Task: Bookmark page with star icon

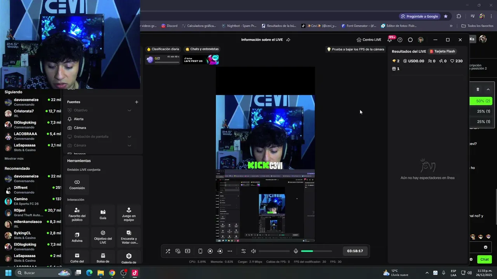Action: pos(446,16)
